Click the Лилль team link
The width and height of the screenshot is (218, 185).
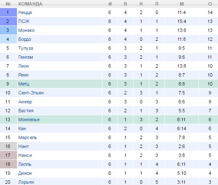(25, 164)
